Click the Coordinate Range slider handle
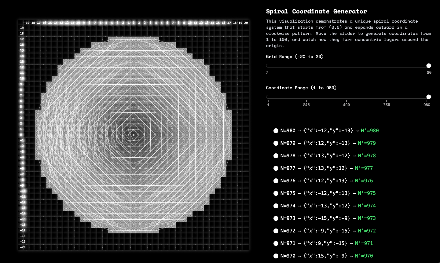Screen dimensions: 440x263 click(429, 97)
